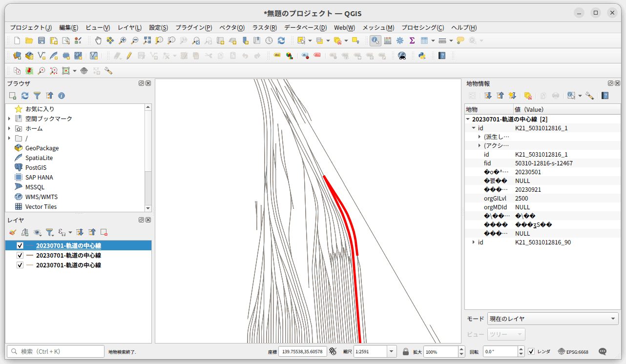The height and width of the screenshot is (364, 626).
Task: Open the Data Source Manager
Action: (x=17, y=56)
